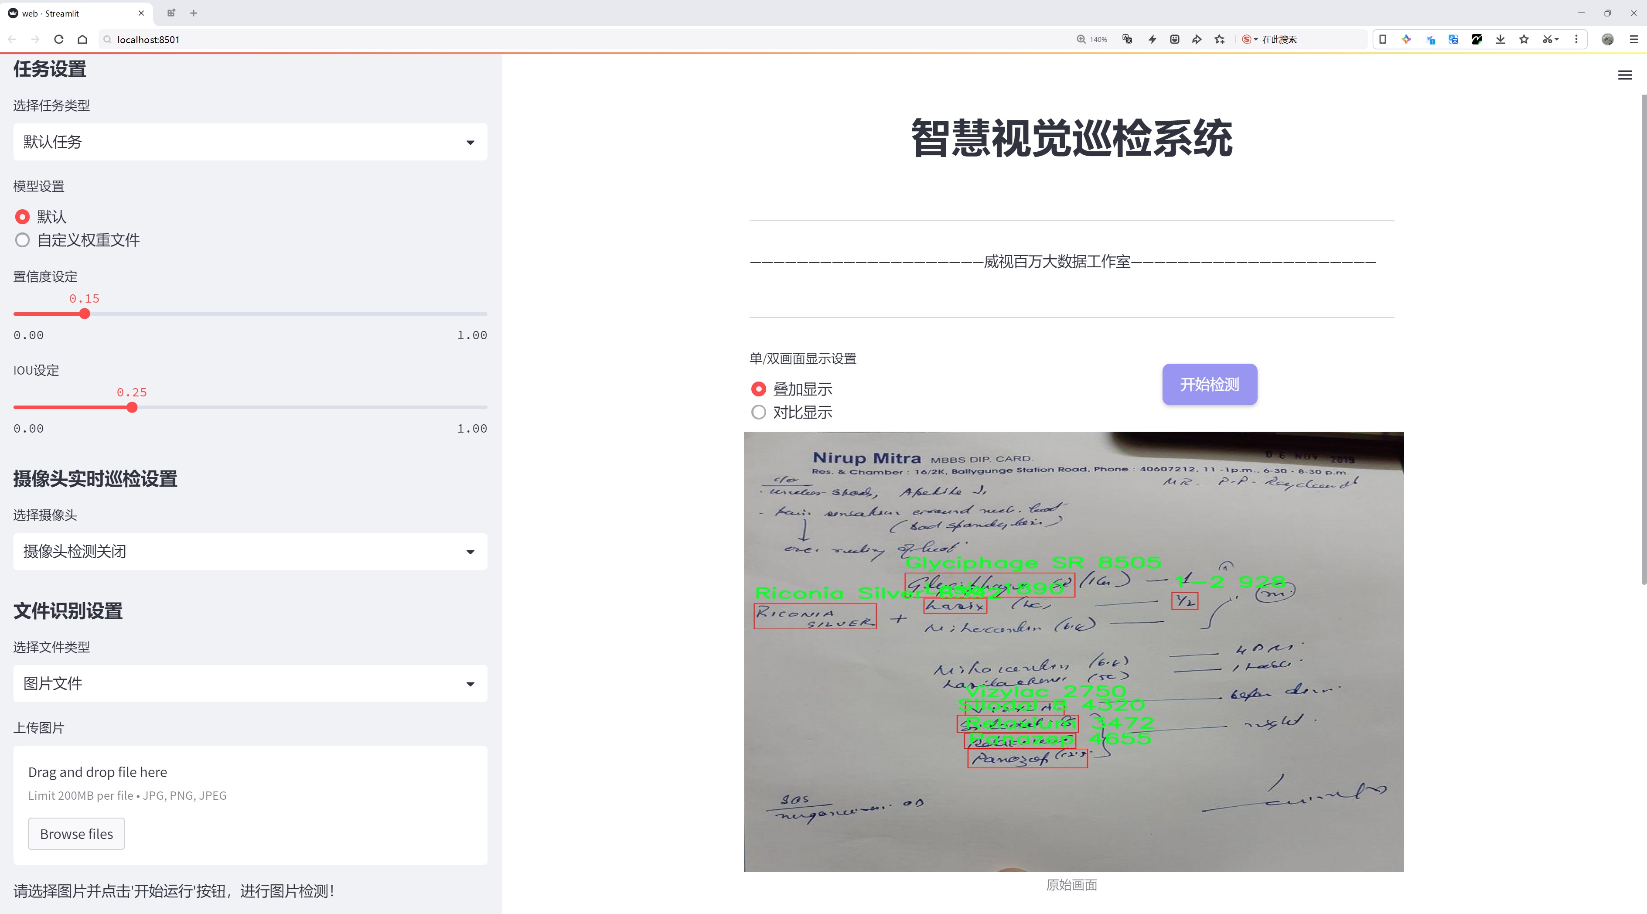The height and width of the screenshot is (914, 1647).
Task: Add this page to favorites star-plus icon
Action: point(1220,40)
